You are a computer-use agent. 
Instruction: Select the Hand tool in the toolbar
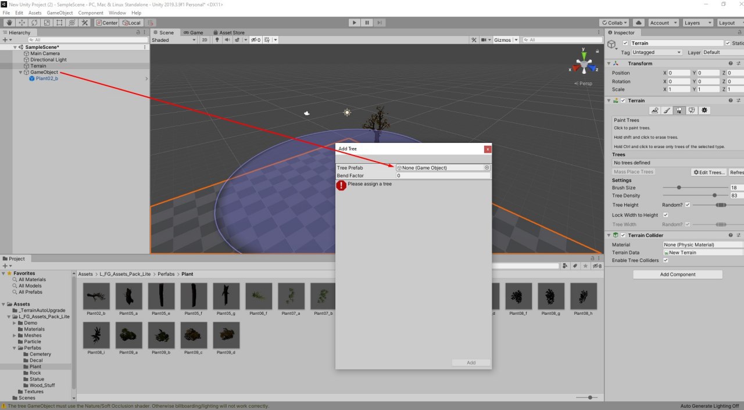[9, 23]
